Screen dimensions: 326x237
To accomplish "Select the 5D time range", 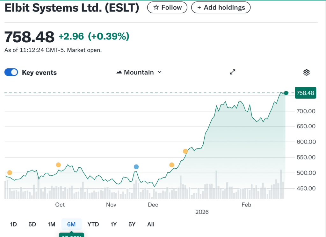I will click(32, 224).
